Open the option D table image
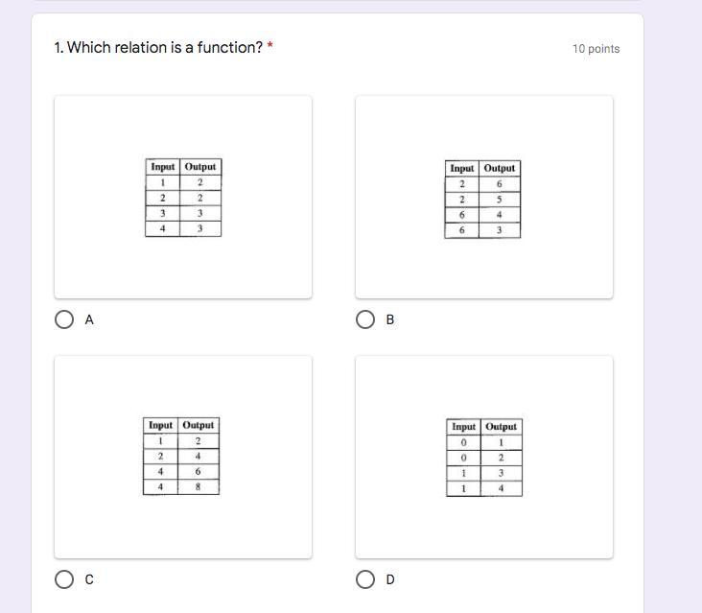 tap(484, 458)
